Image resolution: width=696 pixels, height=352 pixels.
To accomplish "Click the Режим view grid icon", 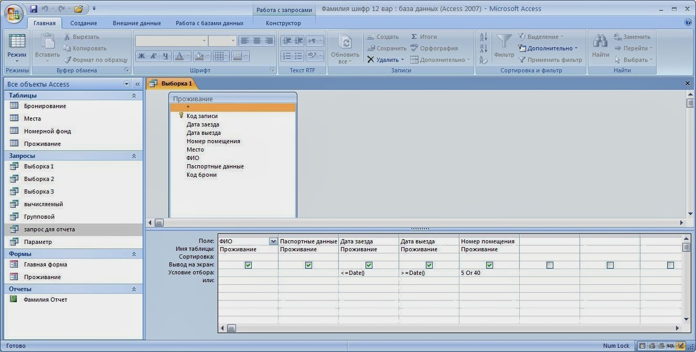I will [x=17, y=41].
